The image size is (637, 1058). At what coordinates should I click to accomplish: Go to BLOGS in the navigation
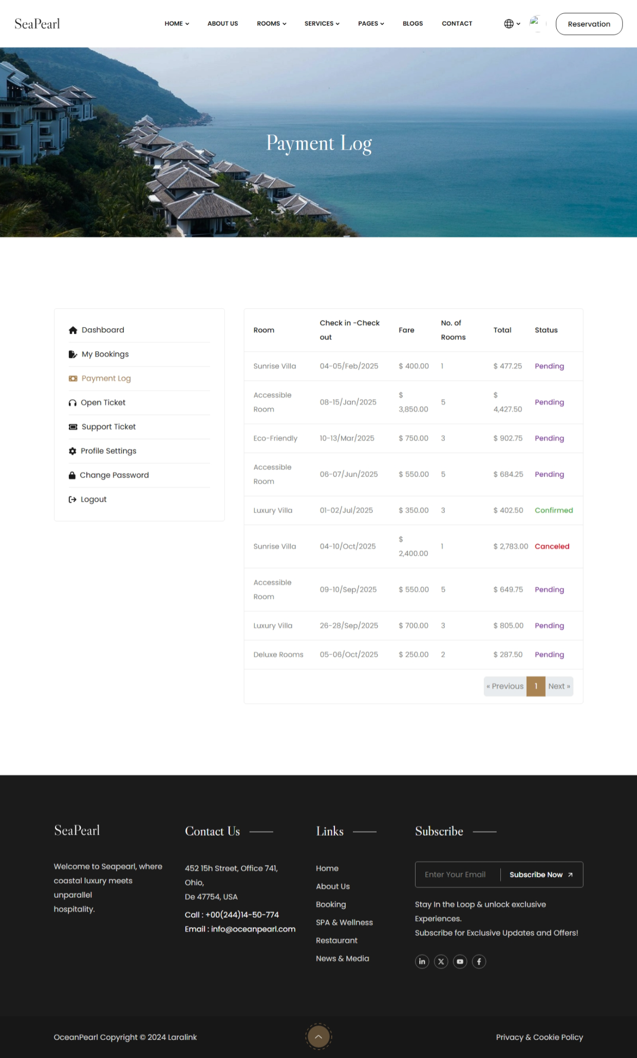413,24
